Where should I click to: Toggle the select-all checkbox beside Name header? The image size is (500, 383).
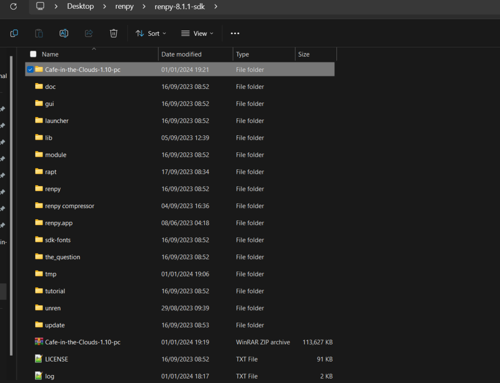click(x=33, y=54)
